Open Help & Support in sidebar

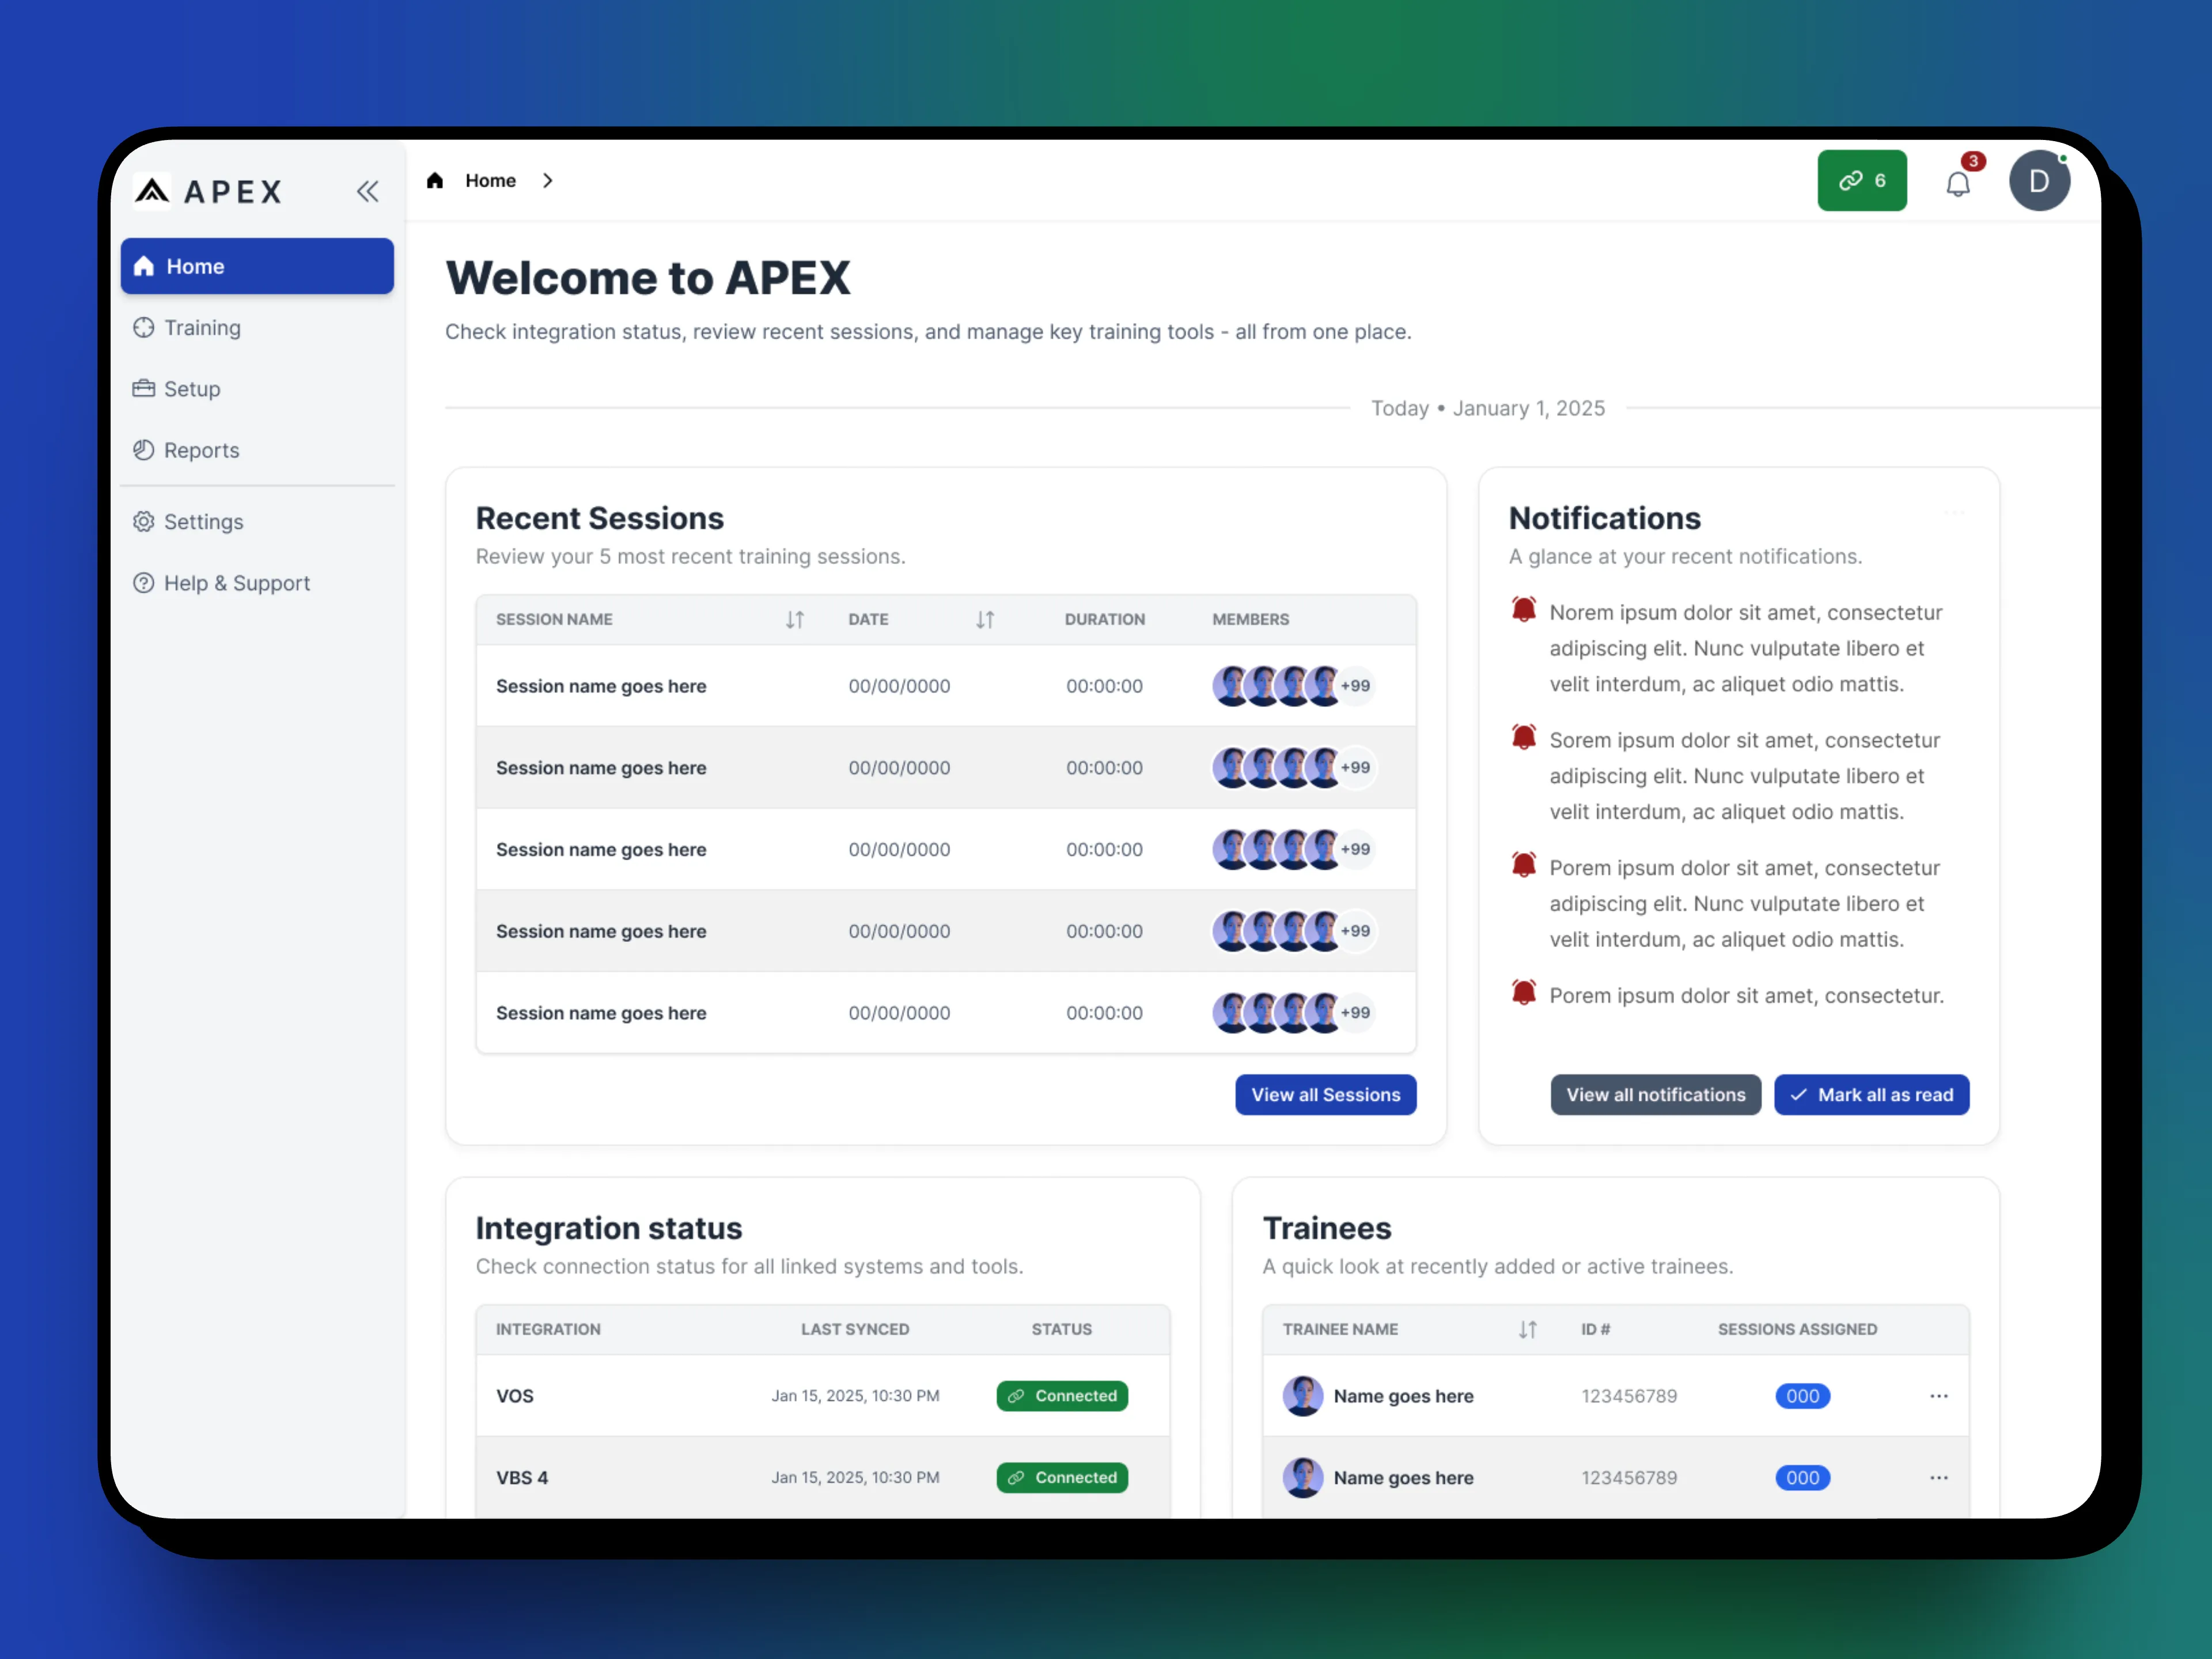click(x=257, y=583)
